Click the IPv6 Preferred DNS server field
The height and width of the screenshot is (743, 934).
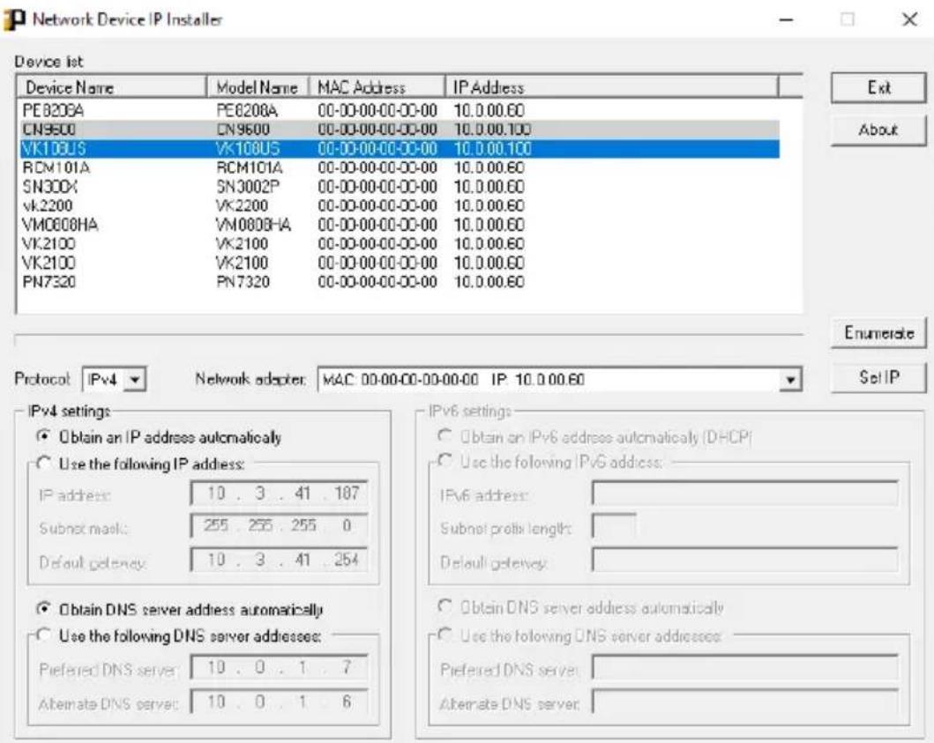click(744, 667)
